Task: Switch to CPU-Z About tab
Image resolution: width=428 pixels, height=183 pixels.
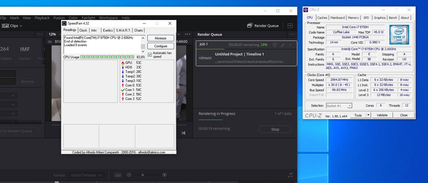Action: 405,18
